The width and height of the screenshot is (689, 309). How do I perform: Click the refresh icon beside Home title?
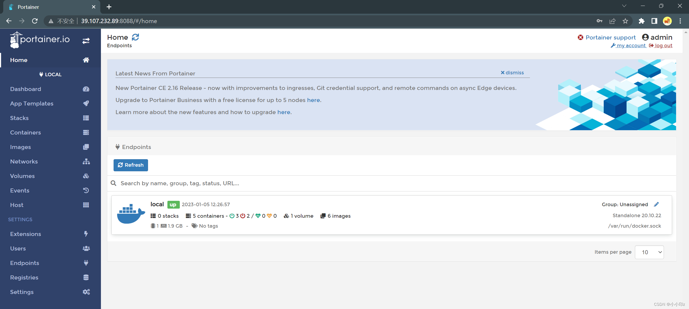(x=135, y=37)
